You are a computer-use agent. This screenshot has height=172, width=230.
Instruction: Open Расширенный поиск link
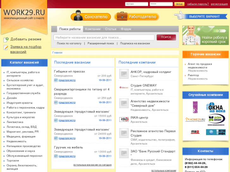(101, 44)
